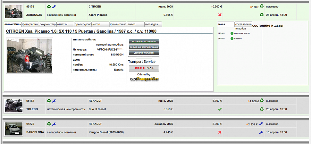The image size is (311, 144).
Task: Click the дополнительная button
Action: (x=144, y=53)
